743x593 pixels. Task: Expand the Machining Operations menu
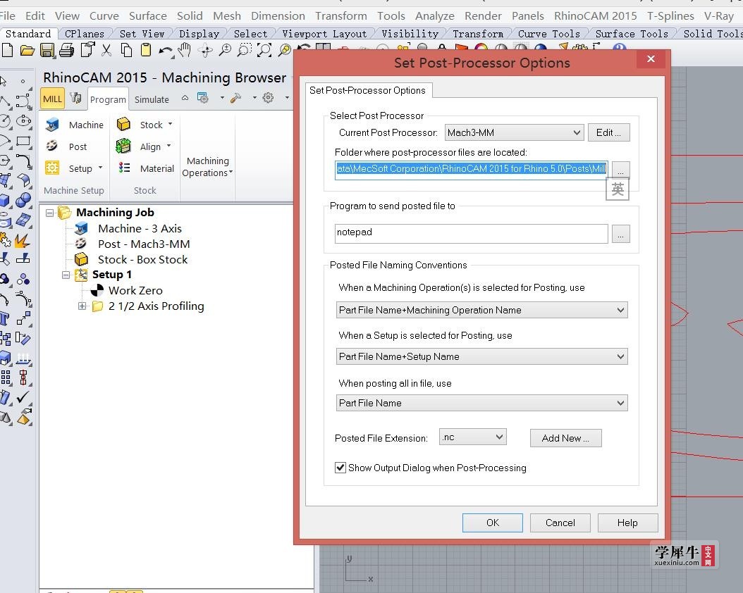207,167
